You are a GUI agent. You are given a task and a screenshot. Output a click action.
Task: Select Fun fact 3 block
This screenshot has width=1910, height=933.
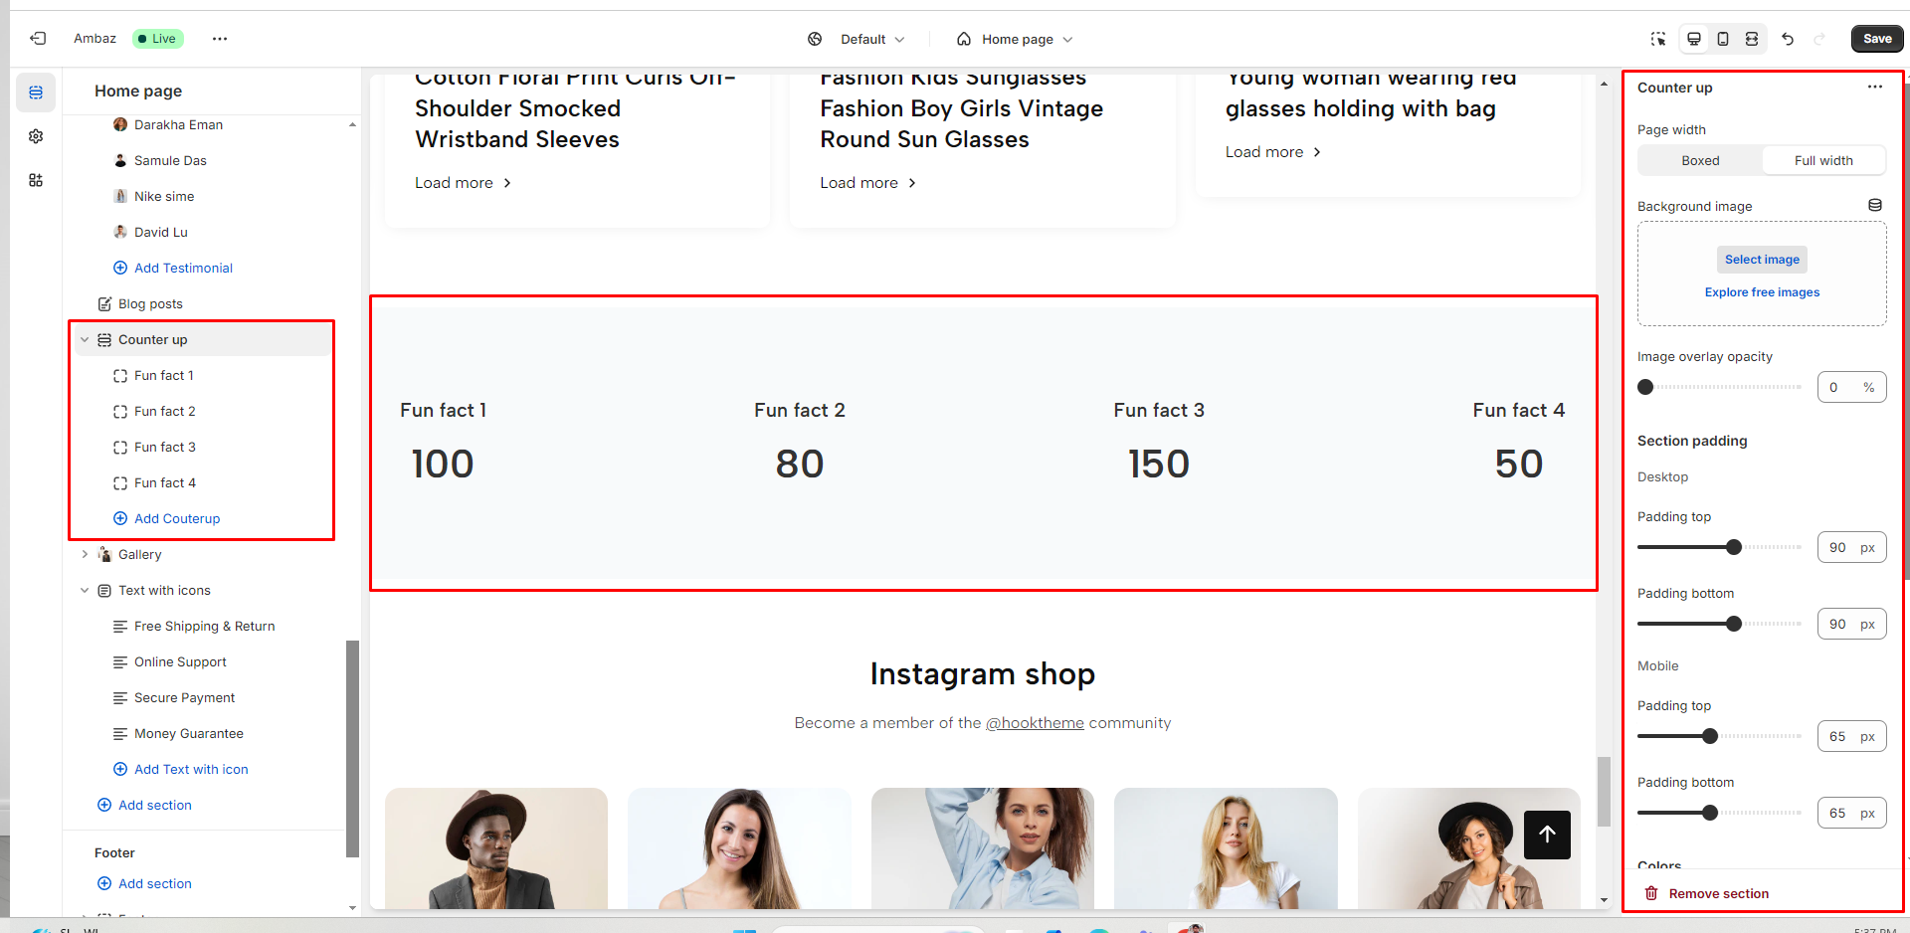point(165,448)
